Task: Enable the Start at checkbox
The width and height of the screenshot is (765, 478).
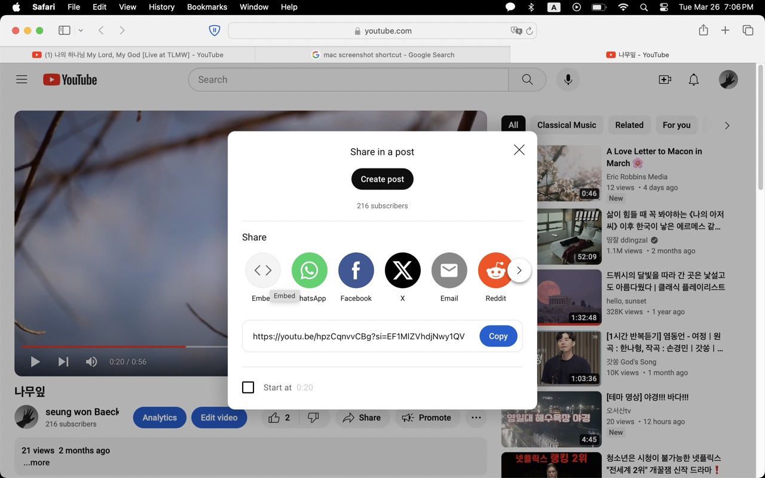Action: coord(248,387)
